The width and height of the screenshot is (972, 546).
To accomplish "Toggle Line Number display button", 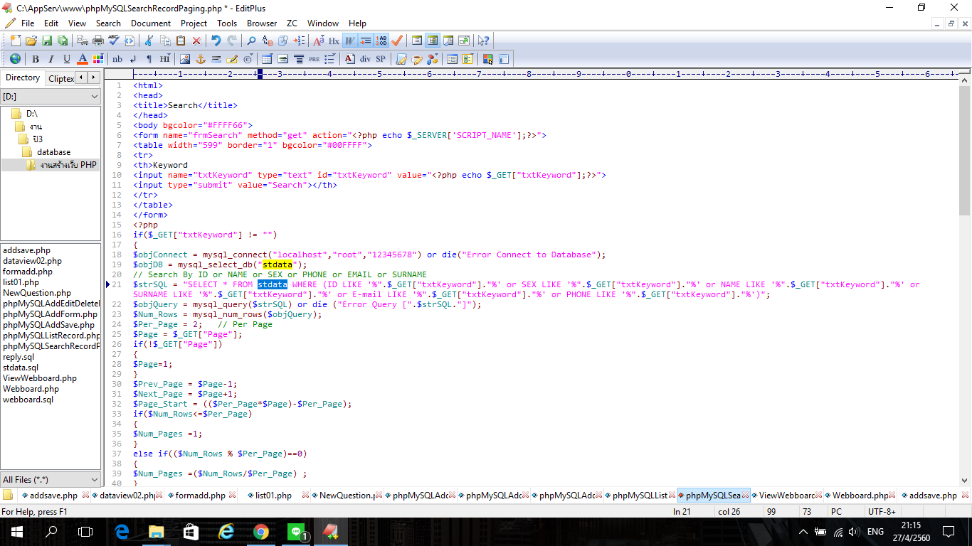I will click(381, 41).
